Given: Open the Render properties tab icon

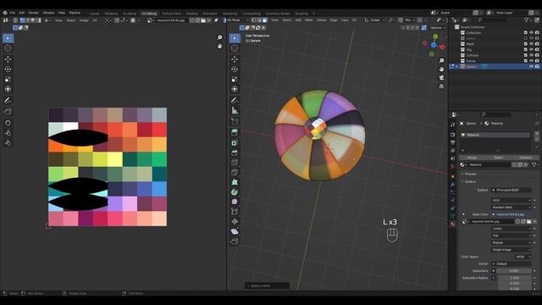Looking at the screenshot, I should [453, 135].
